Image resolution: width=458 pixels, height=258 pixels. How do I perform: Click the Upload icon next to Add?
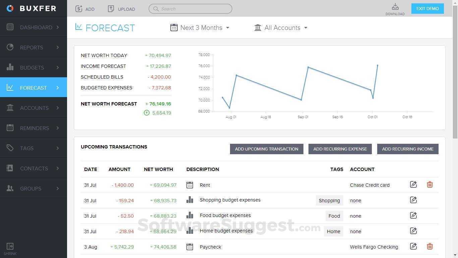click(111, 9)
